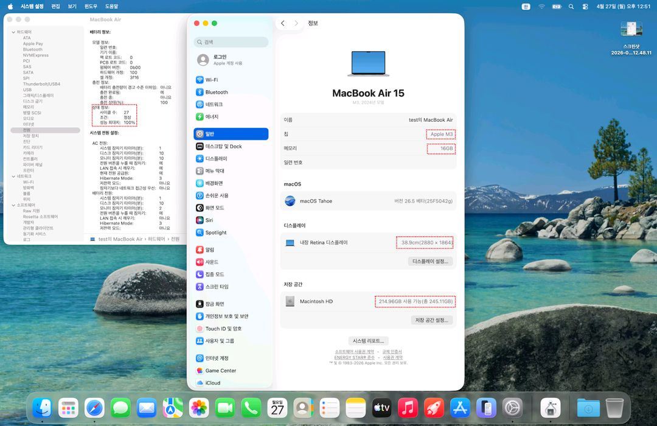Click the 저장 공간 설정... button

coord(431,320)
